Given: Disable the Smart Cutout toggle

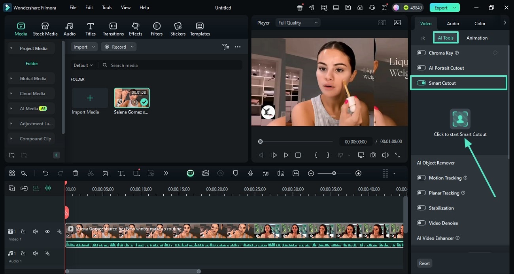Looking at the screenshot, I should coord(421,83).
